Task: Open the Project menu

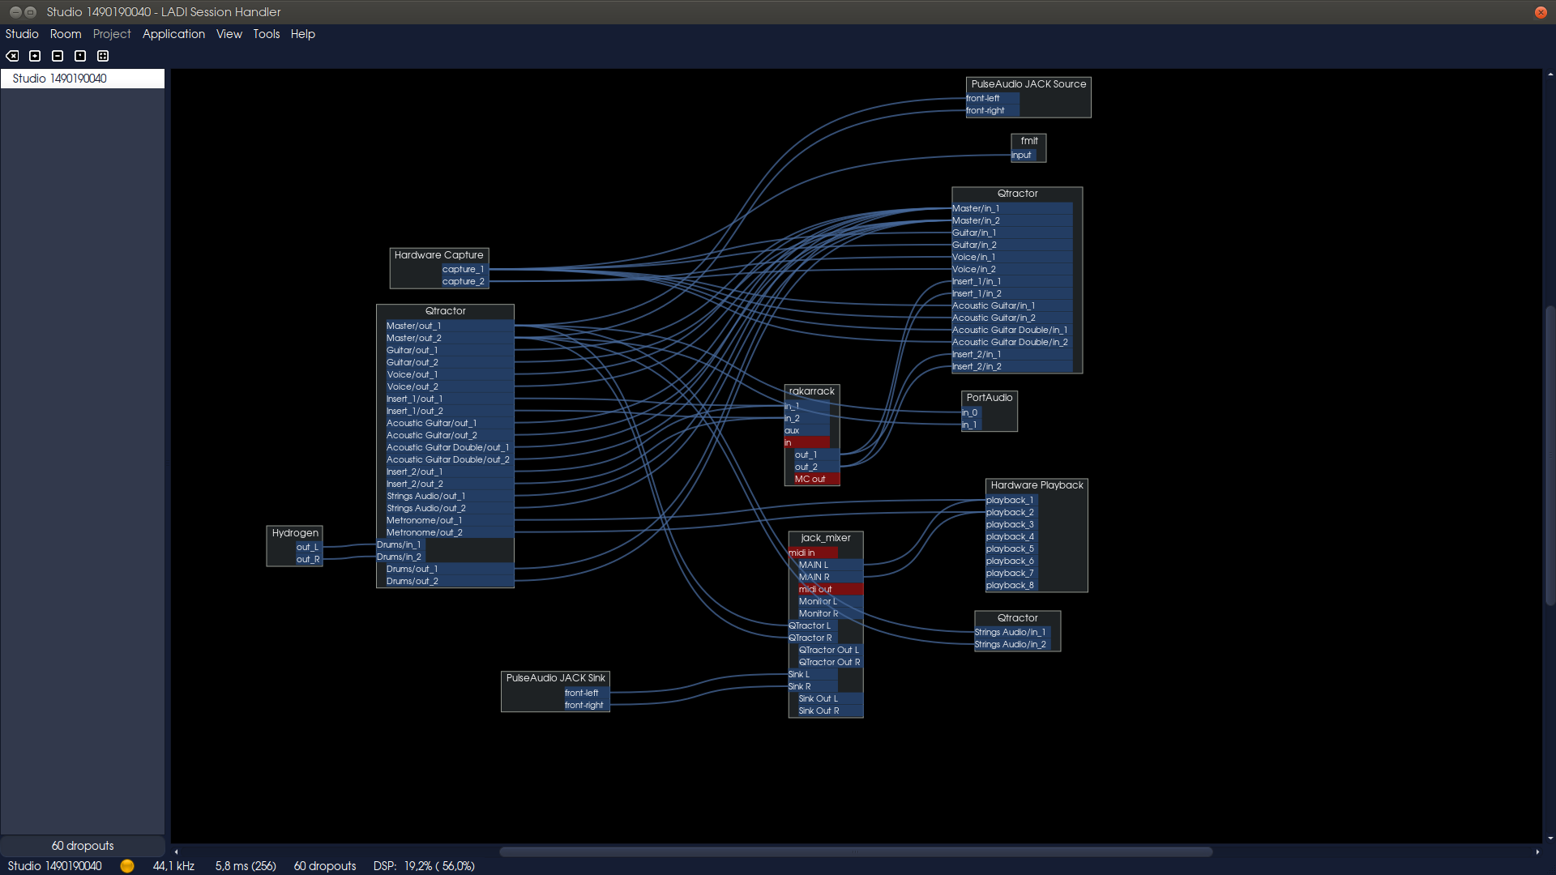Action: (x=112, y=34)
